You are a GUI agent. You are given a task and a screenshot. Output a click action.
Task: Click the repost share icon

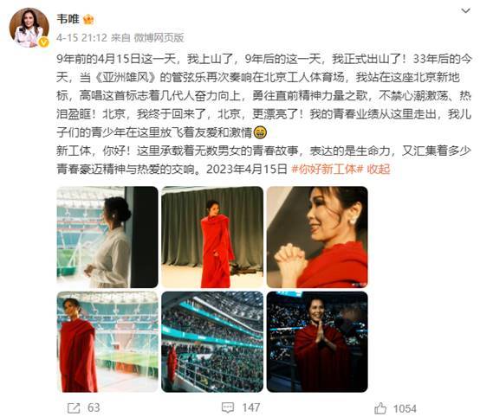[74, 408]
